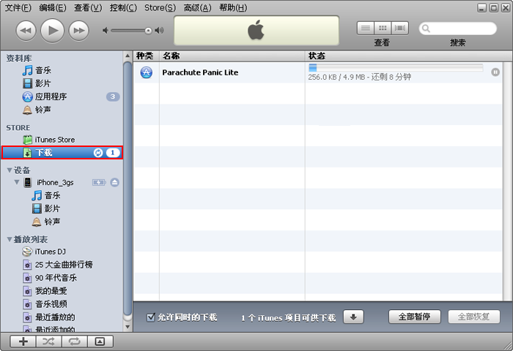This screenshot has width=513, height=351.
Task: Click the Play button
Action: [52, 30]
